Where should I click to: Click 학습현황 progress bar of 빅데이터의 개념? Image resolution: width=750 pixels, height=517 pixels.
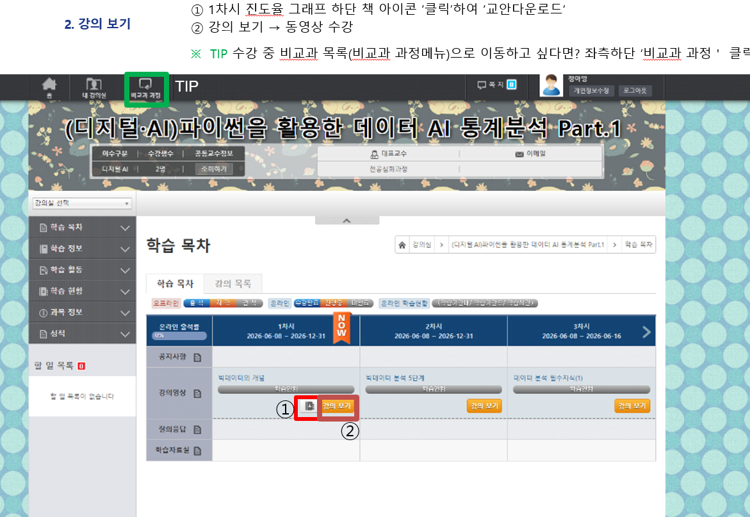pyautogui.click(x=286, y=390)
